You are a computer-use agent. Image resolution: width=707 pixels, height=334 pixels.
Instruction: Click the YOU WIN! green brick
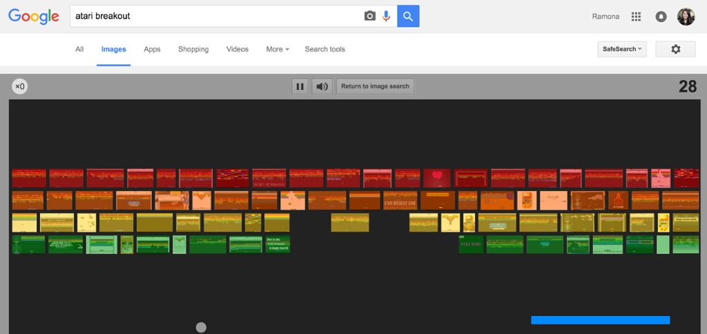click(471, 244)
